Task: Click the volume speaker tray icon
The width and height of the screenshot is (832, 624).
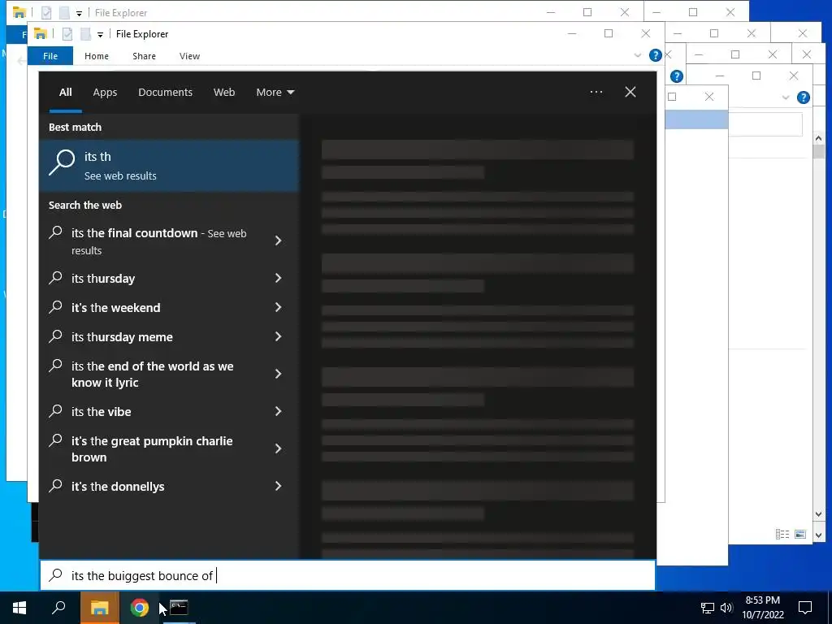Action: [x=726, y=608]
